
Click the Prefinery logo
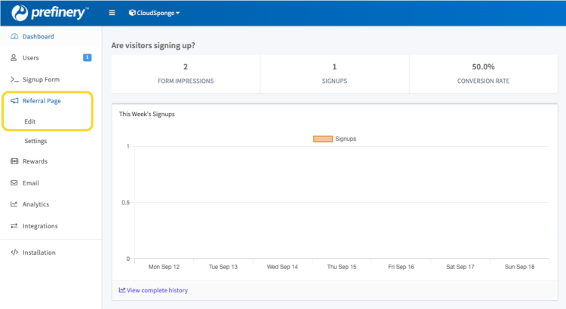click(50, 13)
